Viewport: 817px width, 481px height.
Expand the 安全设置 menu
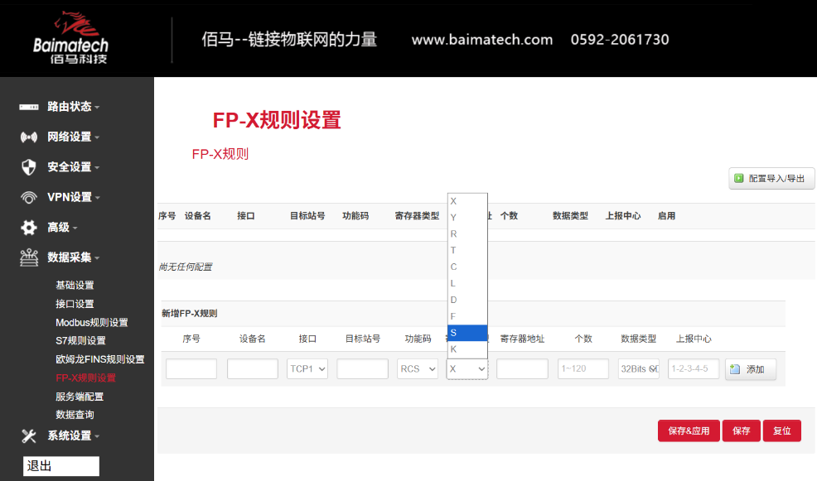[73, 167]
